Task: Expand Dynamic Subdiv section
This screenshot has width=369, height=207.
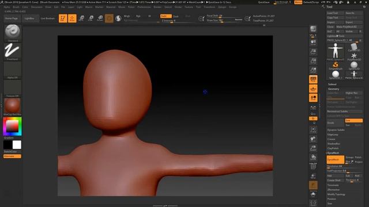Action: (x=336, y=130)
